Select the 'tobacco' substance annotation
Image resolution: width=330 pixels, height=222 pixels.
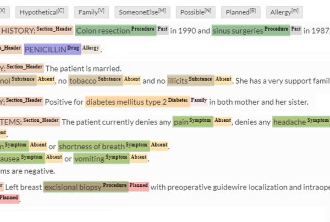click(x=96, y=80)
